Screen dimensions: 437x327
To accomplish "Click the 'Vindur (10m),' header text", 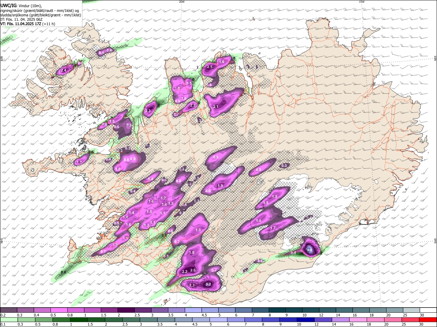I will (x=30, y=5).
